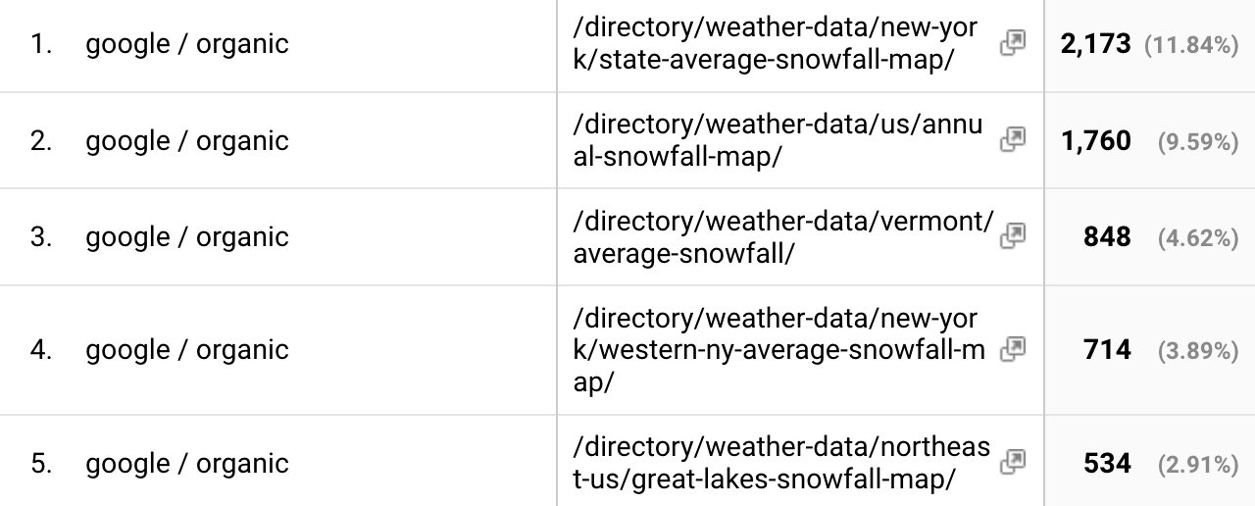Click google / organic in row 5
The height and width of the screenshot is (506, 1255).
pyautogui.click(x=187, y=464)
